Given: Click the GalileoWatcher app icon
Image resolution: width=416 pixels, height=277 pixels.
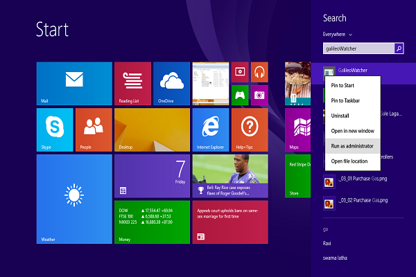Looking at the screenshot, I should coord(329,71).
